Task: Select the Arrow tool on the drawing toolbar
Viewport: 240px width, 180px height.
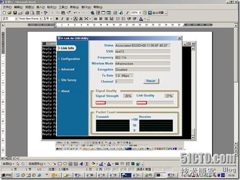Action: (x=54, y=164)
